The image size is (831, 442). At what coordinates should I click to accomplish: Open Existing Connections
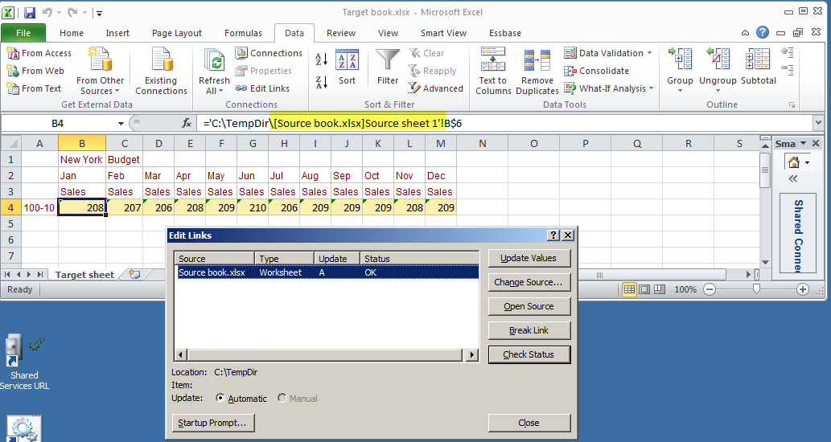(x=161, y=71)
